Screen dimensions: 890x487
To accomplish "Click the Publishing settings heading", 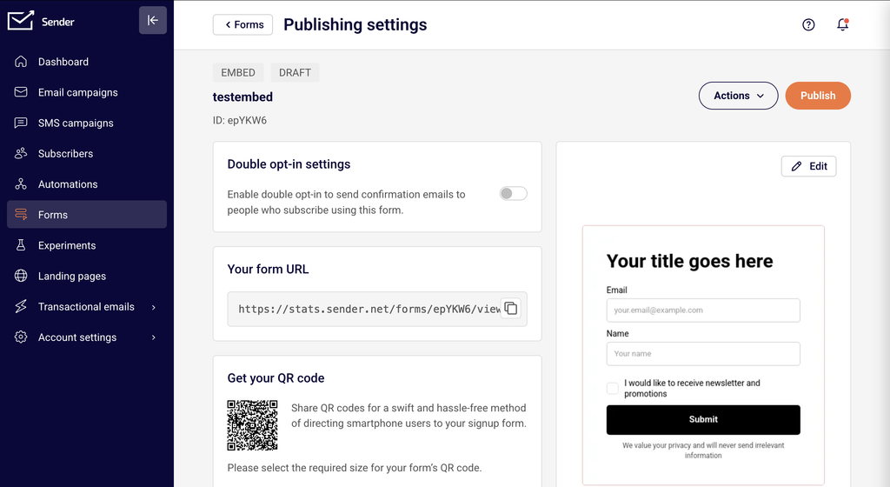I will point(355,25).
